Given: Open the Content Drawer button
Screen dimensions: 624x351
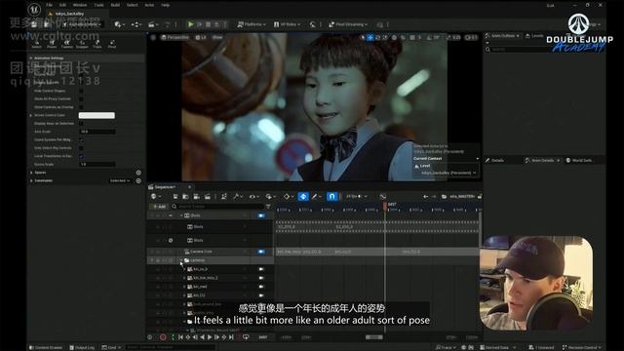Looking at the screenshot, I should pos(46,347).
